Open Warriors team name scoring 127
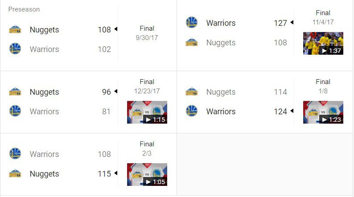 [221, 23]
